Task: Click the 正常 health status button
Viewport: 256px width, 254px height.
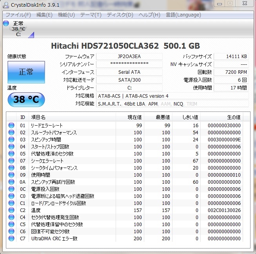Action: pyautogui.click(x=26, y=72)
